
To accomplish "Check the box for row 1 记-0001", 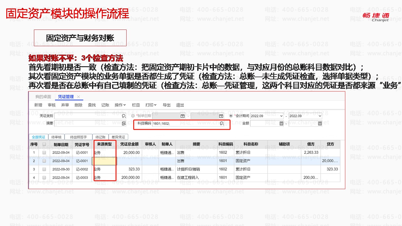I will pyautogui.click(x=44, y=153).
